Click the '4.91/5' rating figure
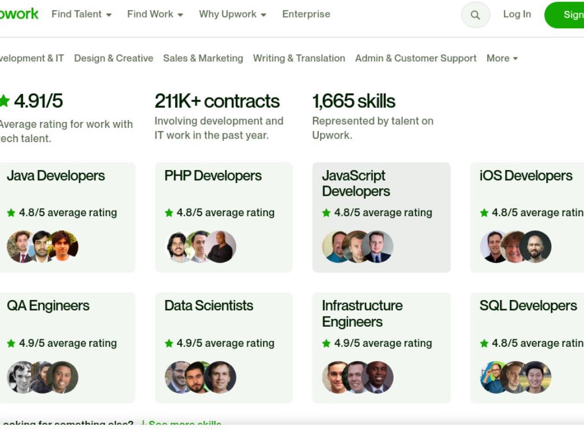Image resolution: width=584 pixels, height=438 pixels. click(x=38, y=102)
